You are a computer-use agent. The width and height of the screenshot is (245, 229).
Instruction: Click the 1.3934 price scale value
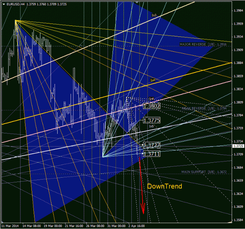238,37
